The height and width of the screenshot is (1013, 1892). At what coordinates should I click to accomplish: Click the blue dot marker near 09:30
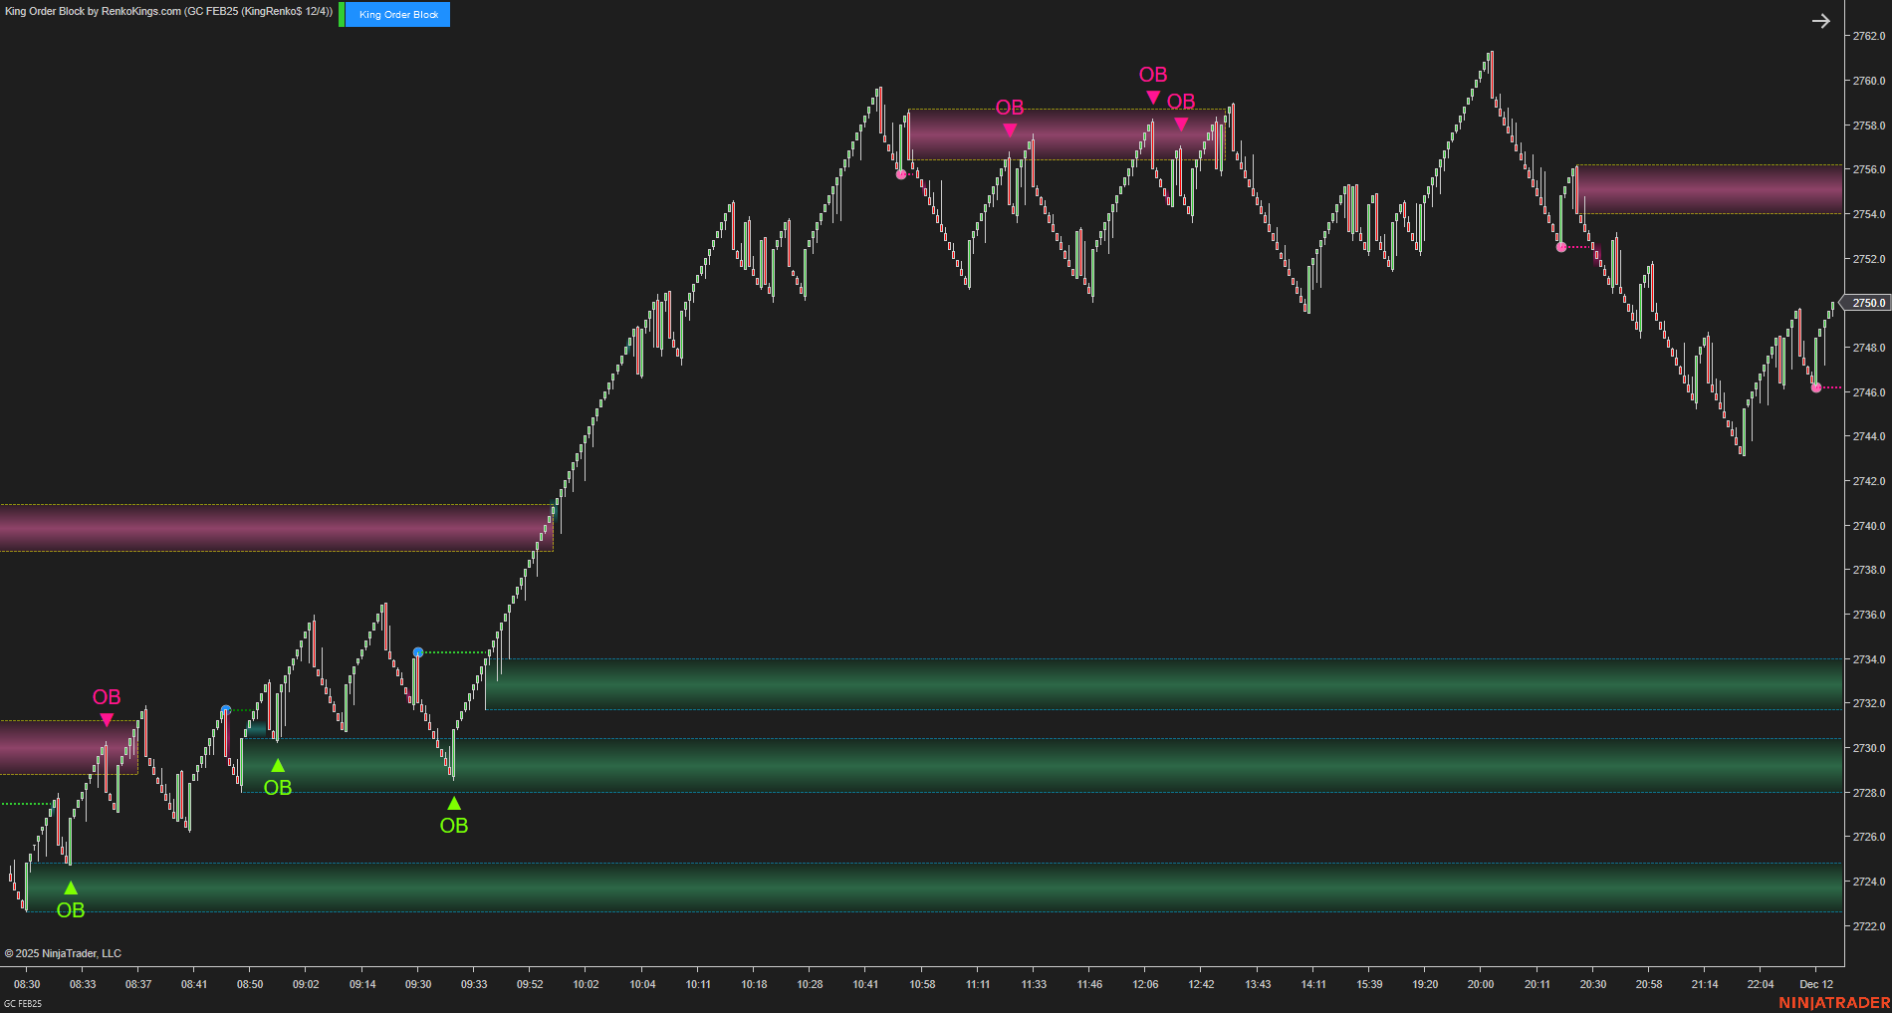click(418, 650)
